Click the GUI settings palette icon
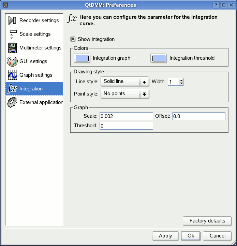 click(x=12, y=61)
